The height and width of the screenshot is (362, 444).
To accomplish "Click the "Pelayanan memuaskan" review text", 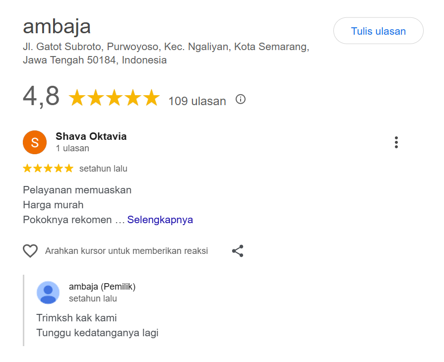I will pyautogui.click(x=77, y=190).
